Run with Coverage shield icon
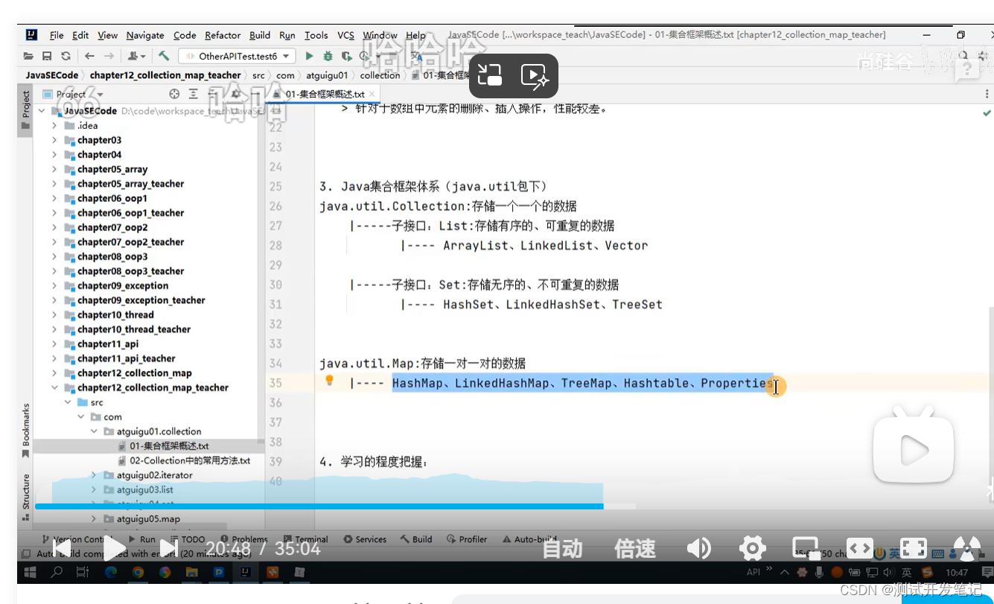This screenshot has width=994, height=604. pos(346,56)
